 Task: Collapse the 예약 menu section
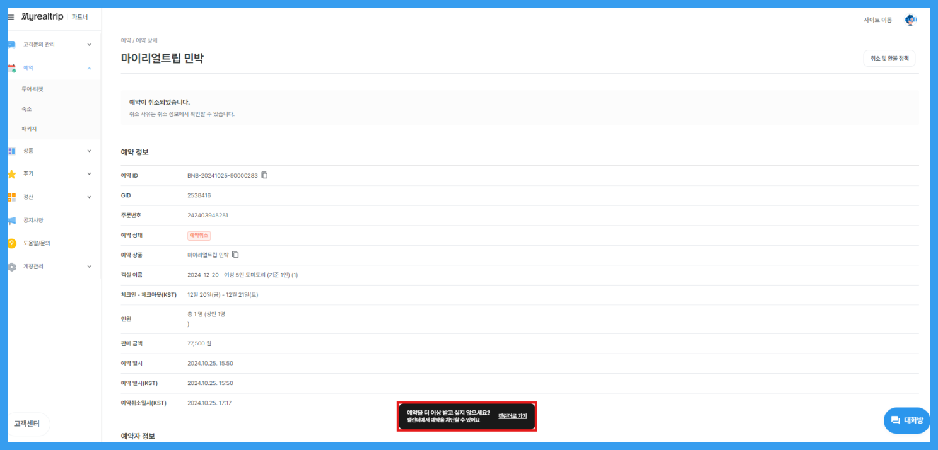point(89,68)
